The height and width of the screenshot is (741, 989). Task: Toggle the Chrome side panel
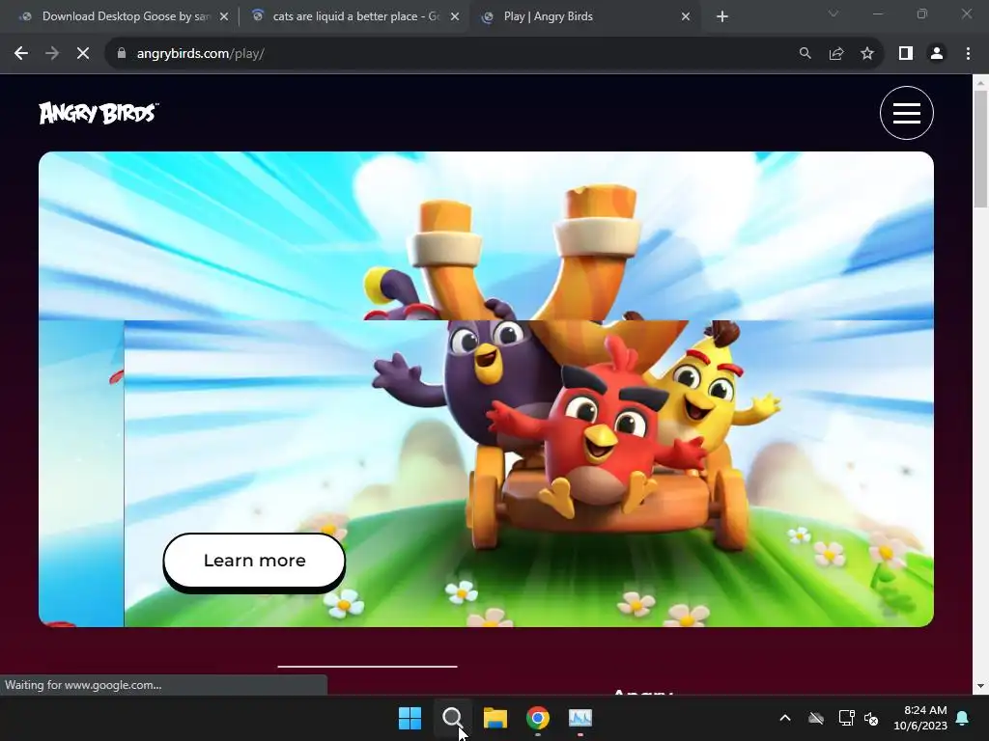[906, 54]
